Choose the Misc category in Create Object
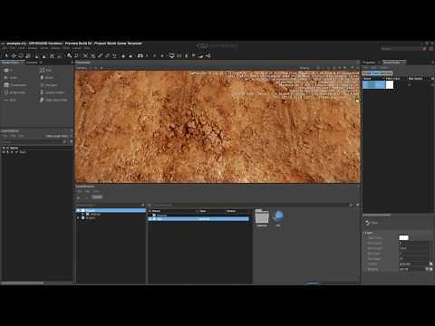 pos(10,100)
